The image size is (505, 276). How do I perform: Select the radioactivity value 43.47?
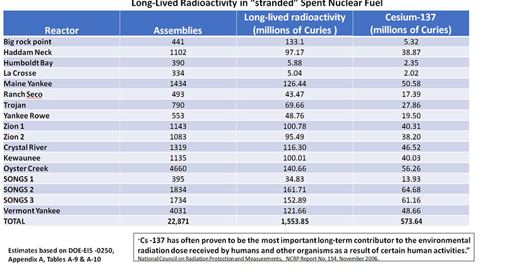pyautogui.click(x=295, y=94)
